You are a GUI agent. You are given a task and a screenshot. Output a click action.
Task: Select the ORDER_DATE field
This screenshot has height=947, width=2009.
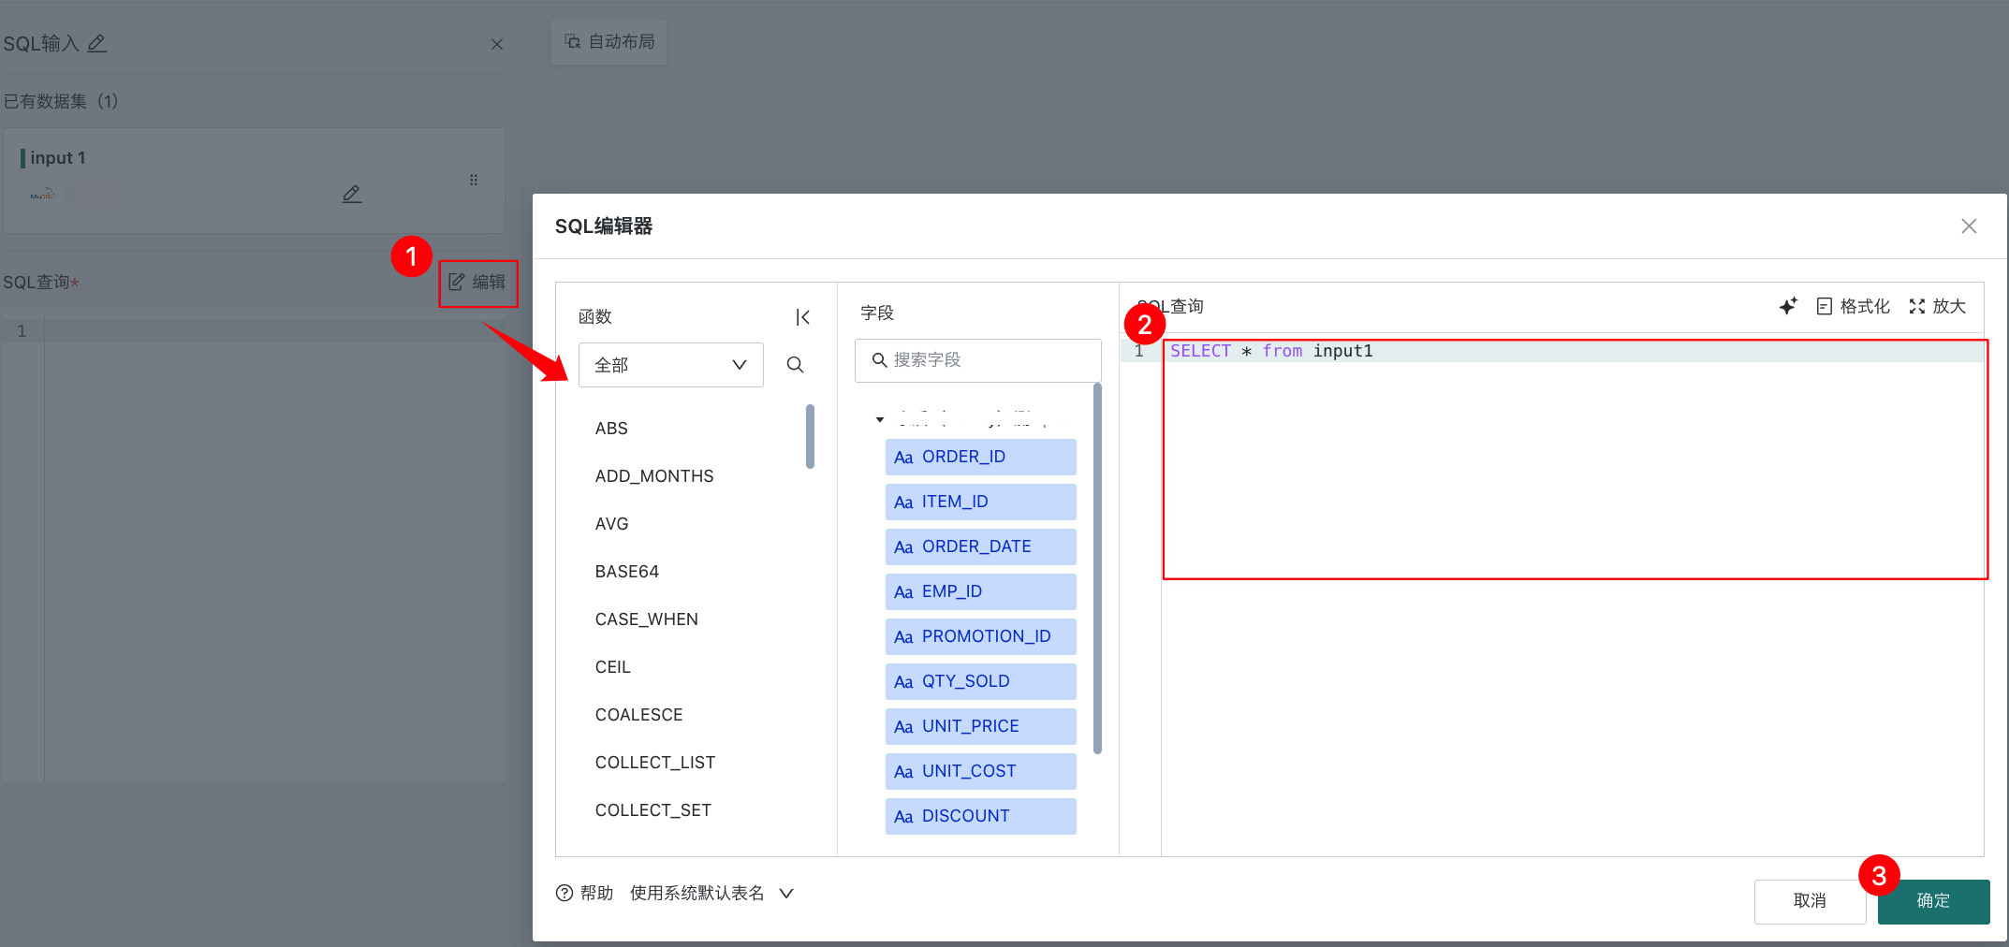coord(980,546)
